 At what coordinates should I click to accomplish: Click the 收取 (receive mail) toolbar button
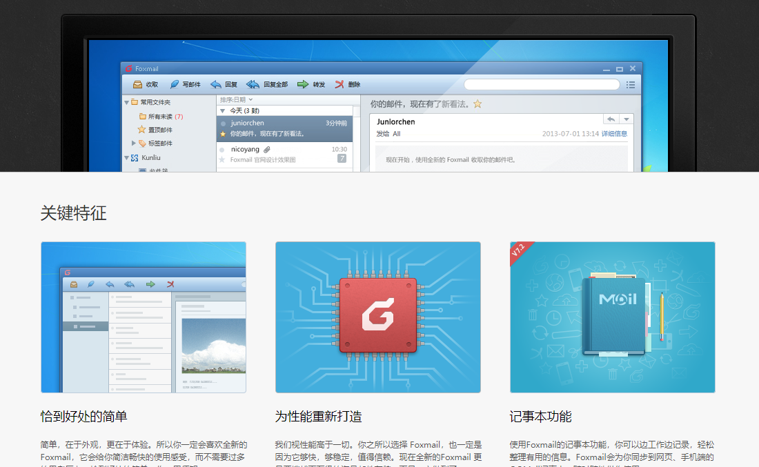tap(146, 85)
